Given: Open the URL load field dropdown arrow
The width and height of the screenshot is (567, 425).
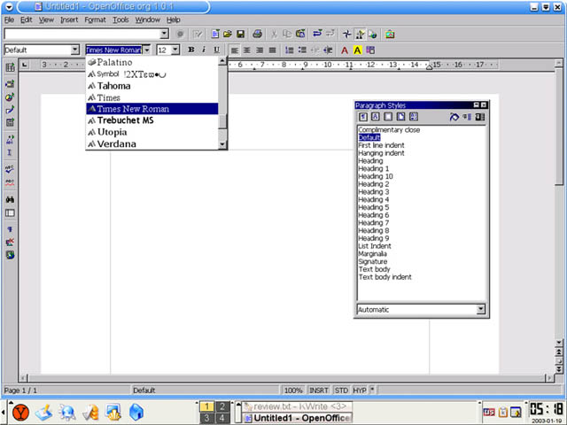Looking at the screenshot, I should tap(164, 34).
